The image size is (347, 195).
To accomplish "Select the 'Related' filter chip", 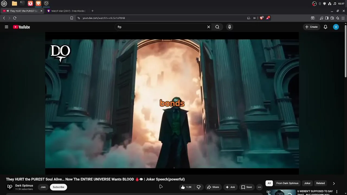I will pyautogui.click(x=320, y=183).
